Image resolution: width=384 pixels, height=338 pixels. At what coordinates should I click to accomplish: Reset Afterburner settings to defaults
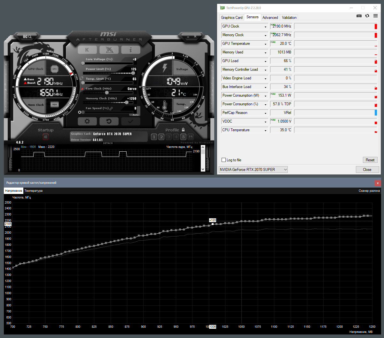click(x=109, y=121)
